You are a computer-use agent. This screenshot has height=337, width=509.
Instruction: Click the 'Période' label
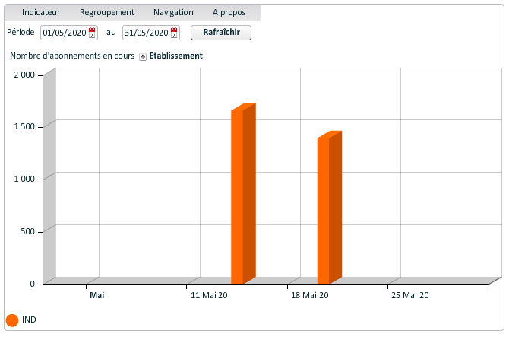pyautogui.click(x=21, y=32)
